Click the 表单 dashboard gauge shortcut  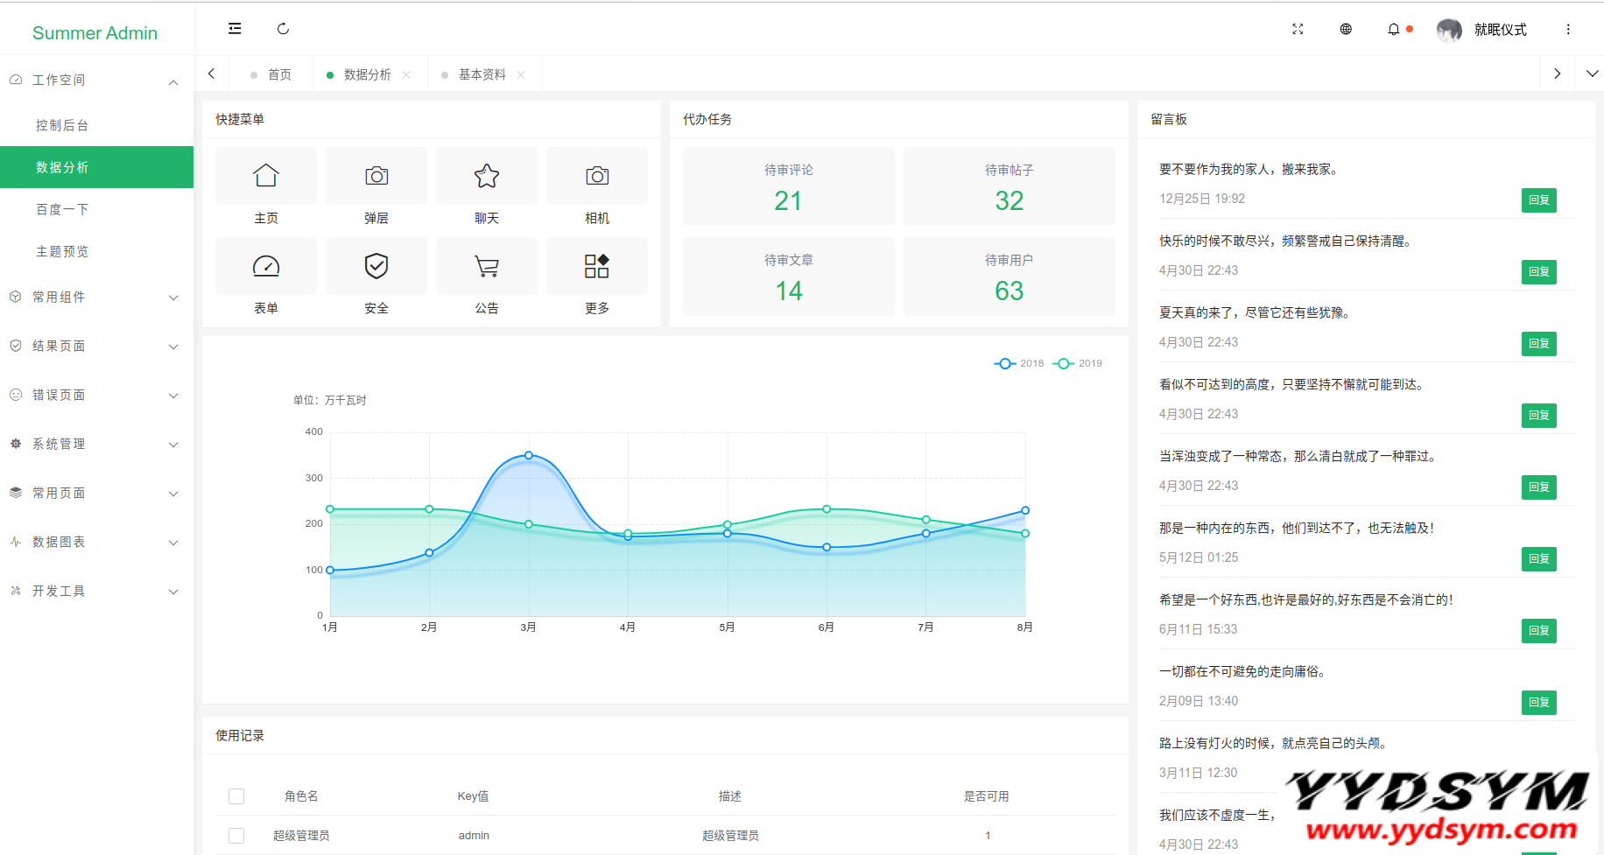click(266, 267)
